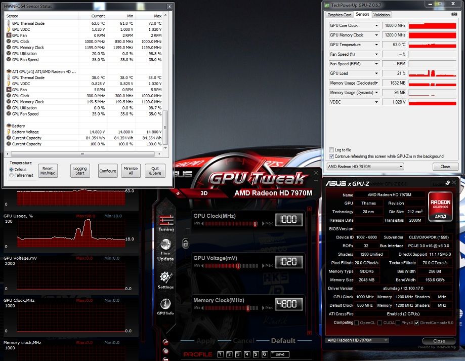This screenshot has height=361, width=465.
Task: Click the GPU Voltage slider handle
Action: point(238,266)
